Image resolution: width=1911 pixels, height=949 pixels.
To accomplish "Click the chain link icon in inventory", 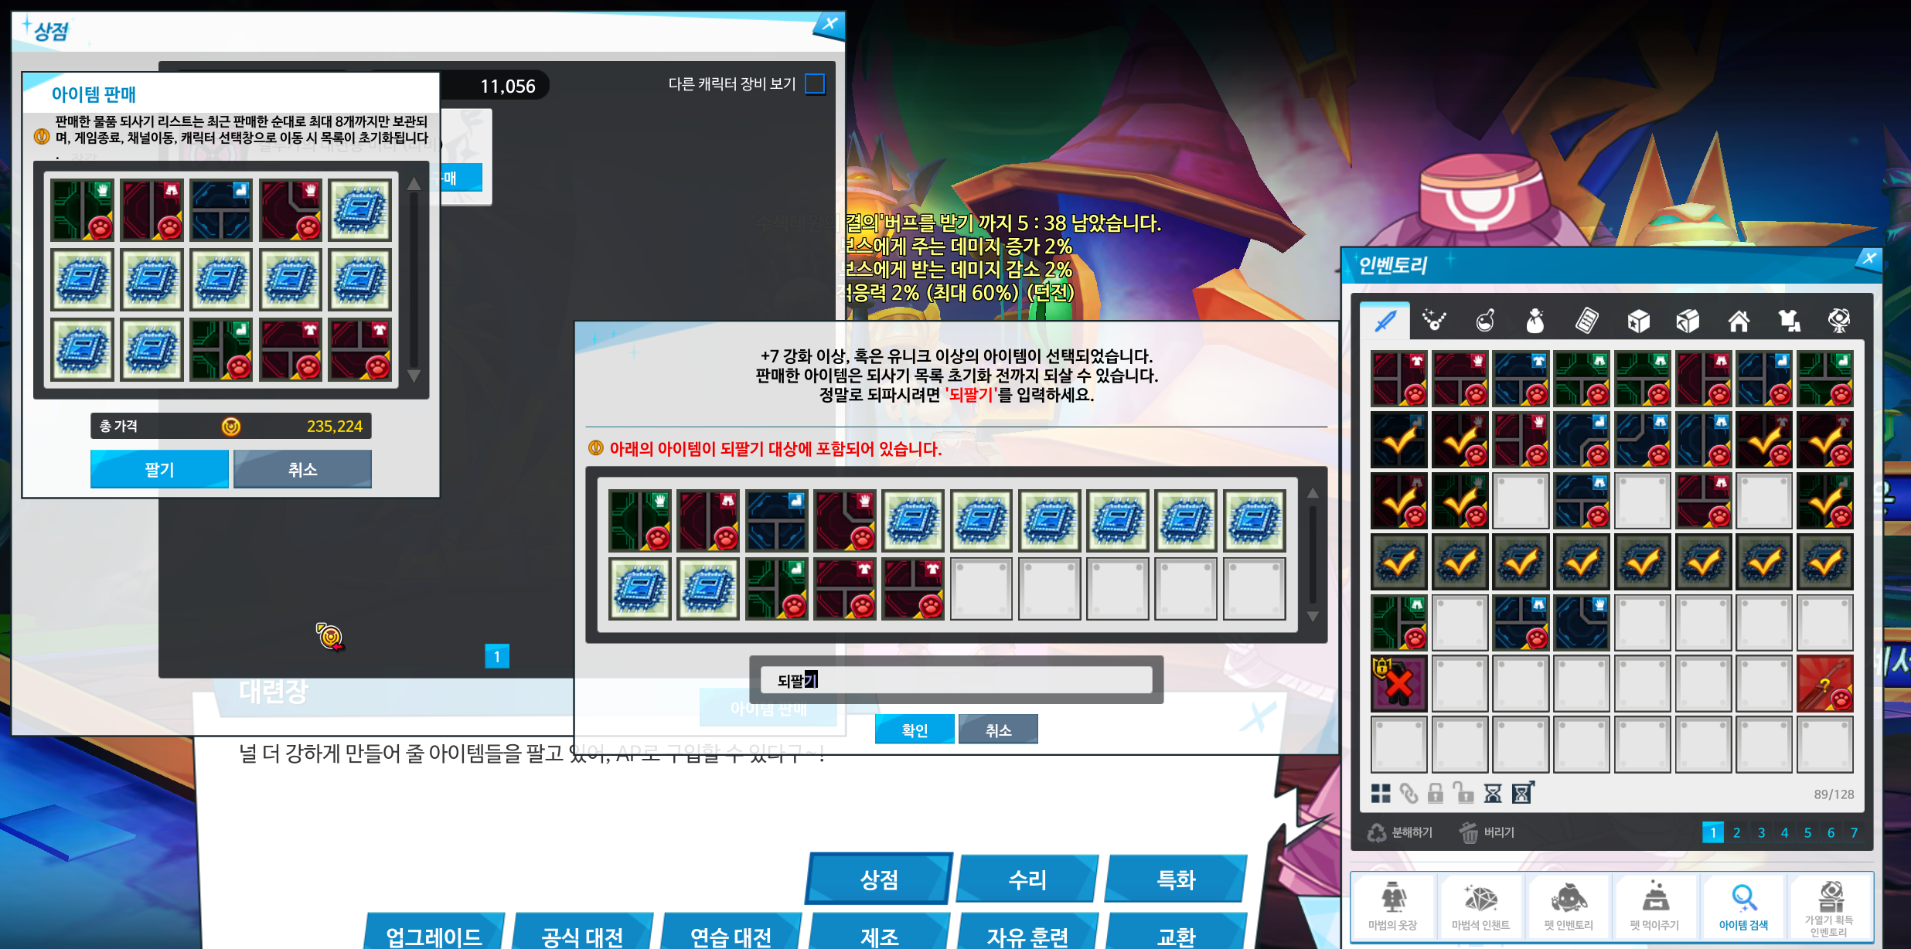I will point(1409,794).
